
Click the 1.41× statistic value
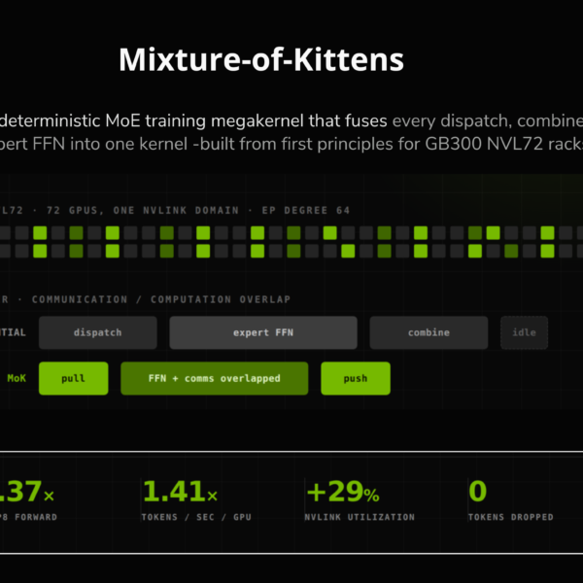180,492
